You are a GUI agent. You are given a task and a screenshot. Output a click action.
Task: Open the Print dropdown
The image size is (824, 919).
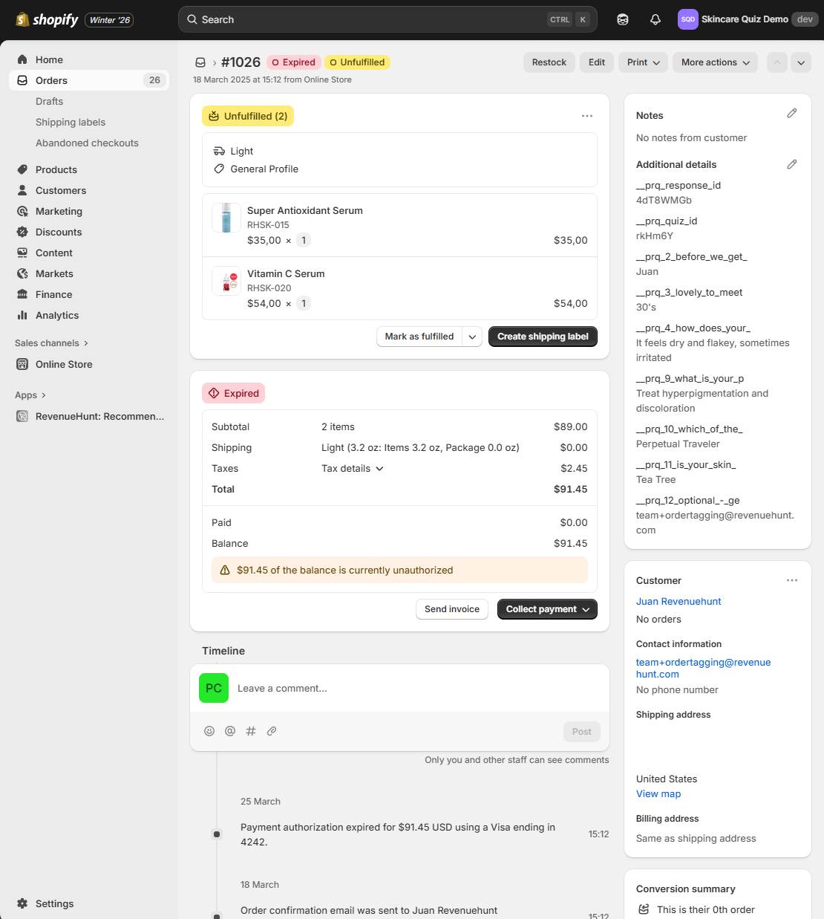tap(643, 62)
